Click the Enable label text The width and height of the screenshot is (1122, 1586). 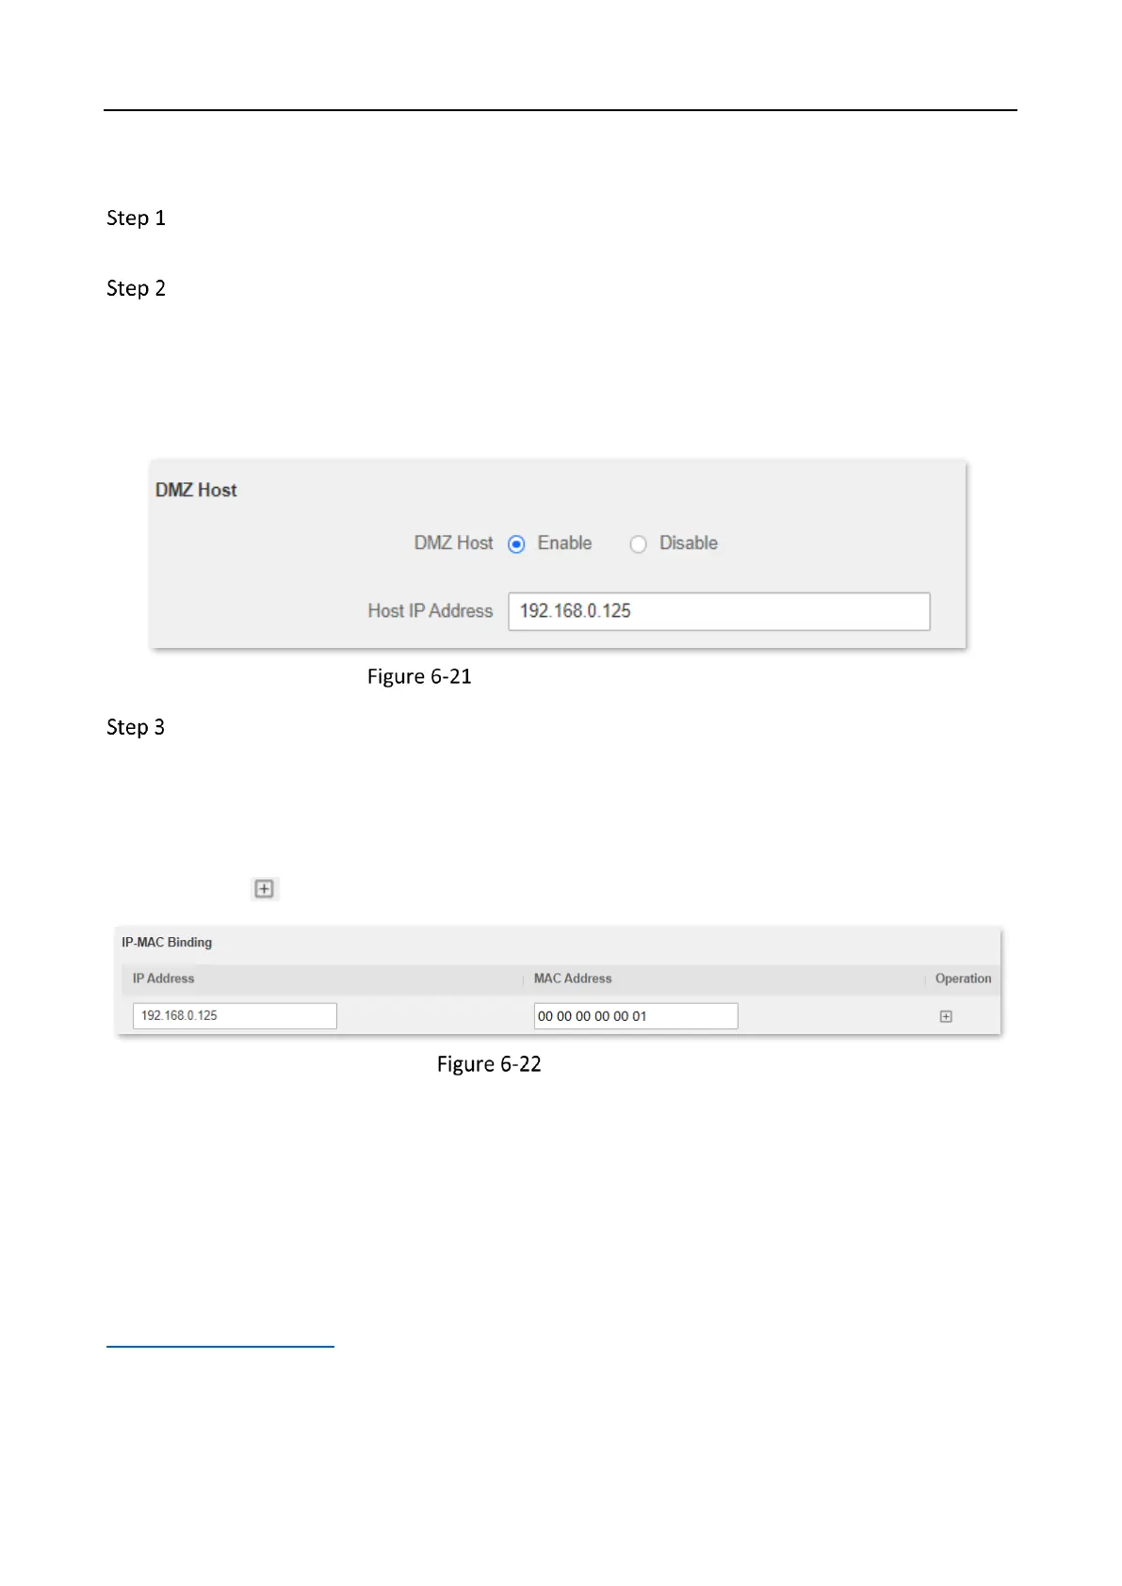564,543
